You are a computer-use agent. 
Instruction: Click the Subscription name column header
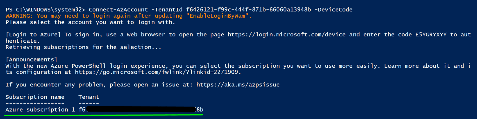(35, 97)
